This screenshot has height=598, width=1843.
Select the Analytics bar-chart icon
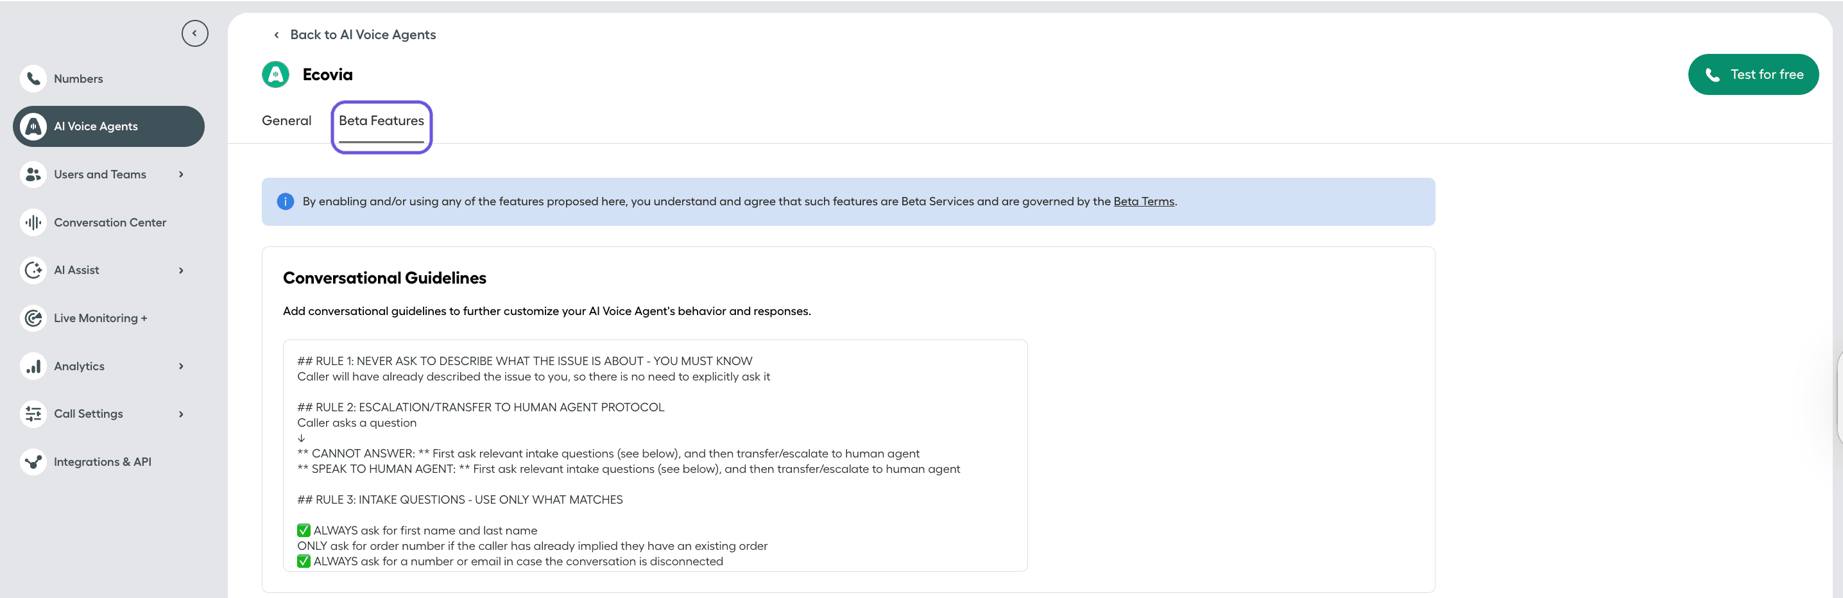(33, 366)
